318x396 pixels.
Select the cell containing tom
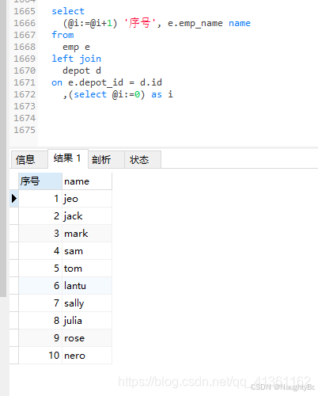pyautogui.click(x=87, y=268)
